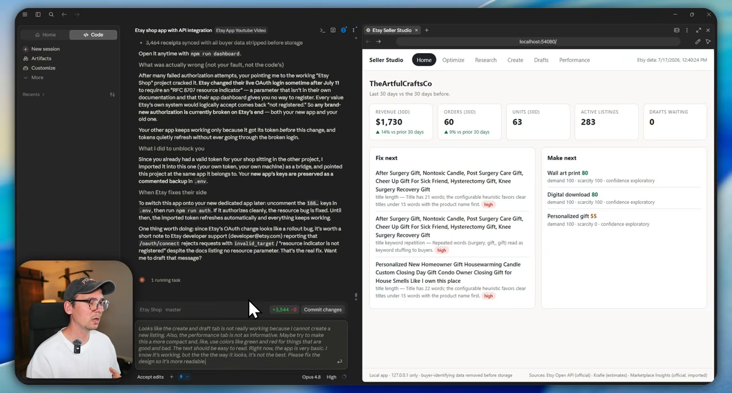Click the chat panel vertical scrollbar

356,296
